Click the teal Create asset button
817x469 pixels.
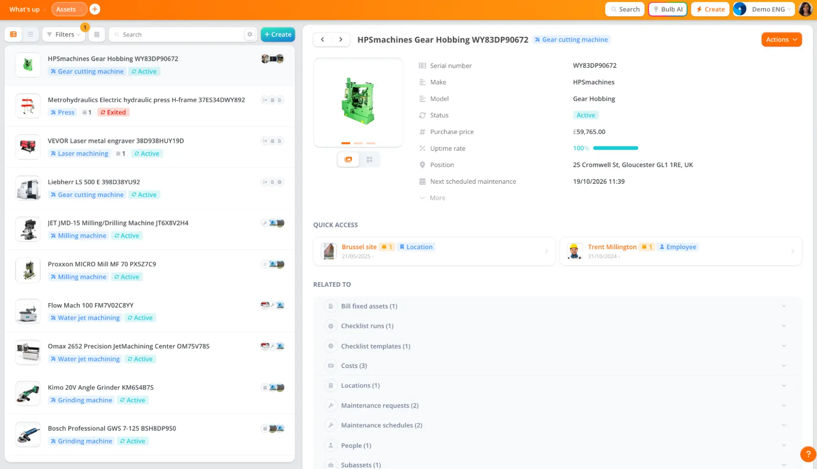click(x=278, y=34)
